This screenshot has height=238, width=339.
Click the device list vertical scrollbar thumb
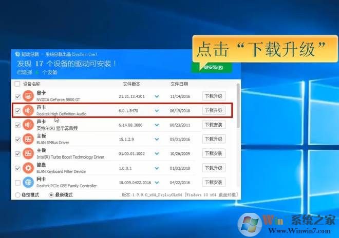[238, 105]
